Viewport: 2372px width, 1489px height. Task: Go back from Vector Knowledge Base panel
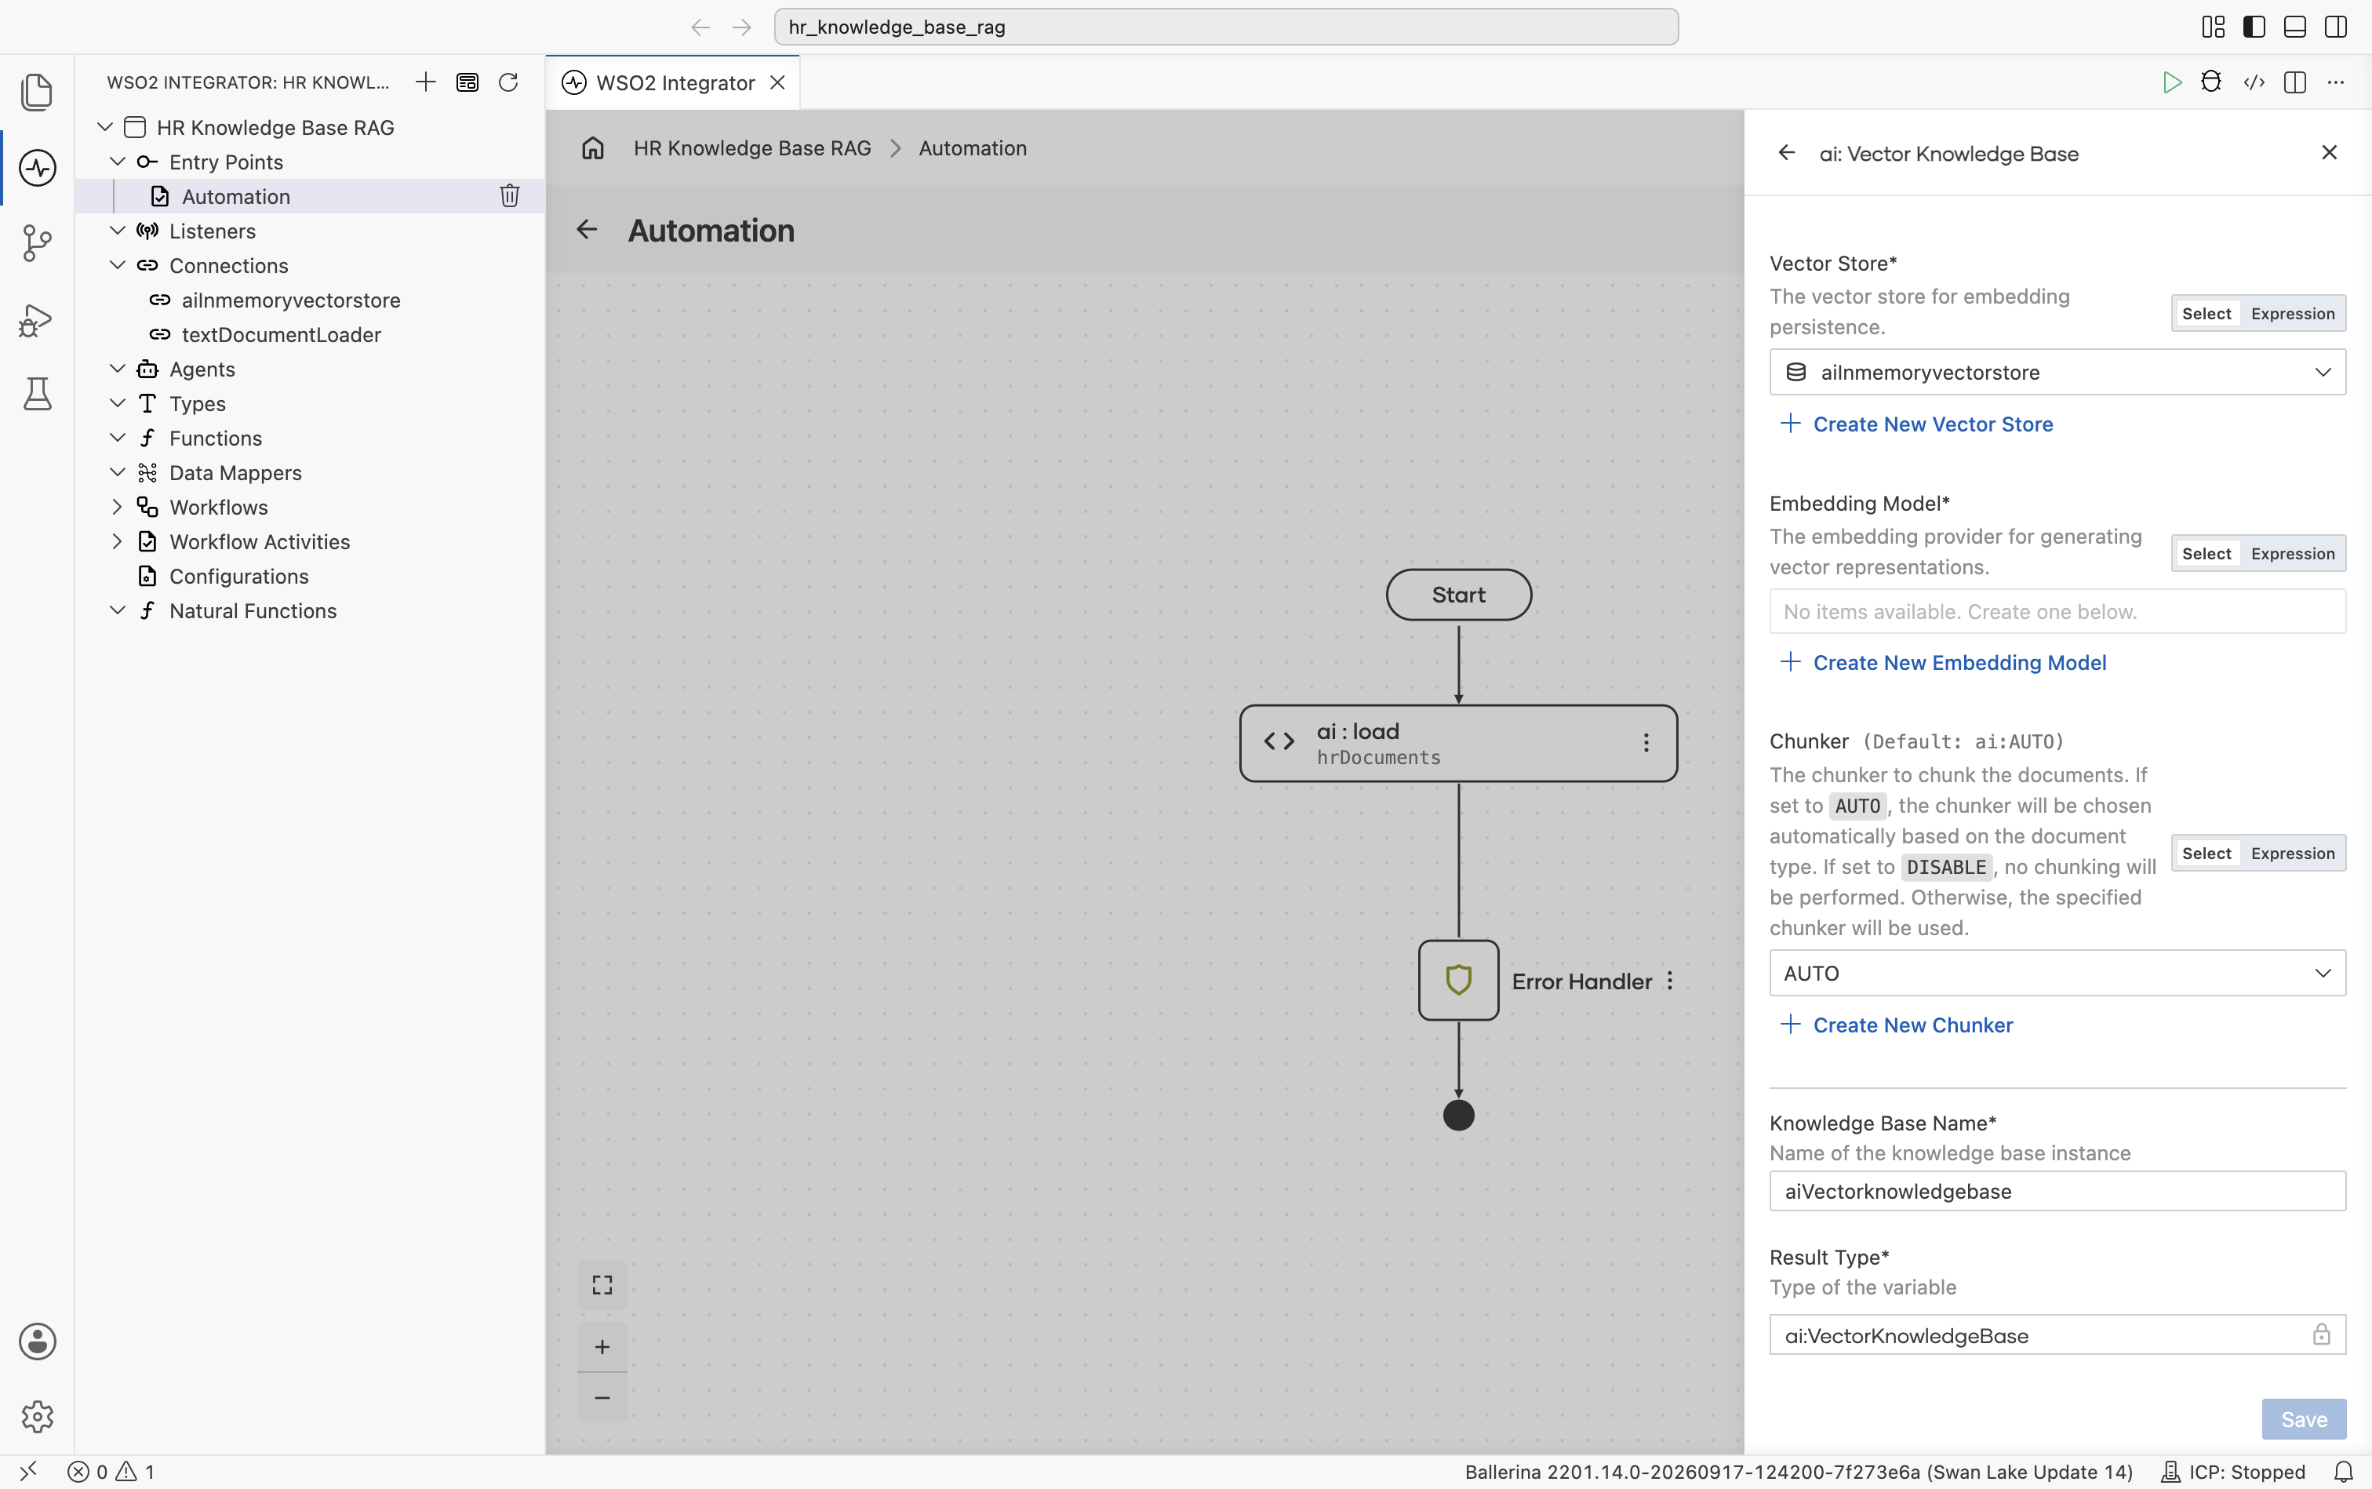1787,153
